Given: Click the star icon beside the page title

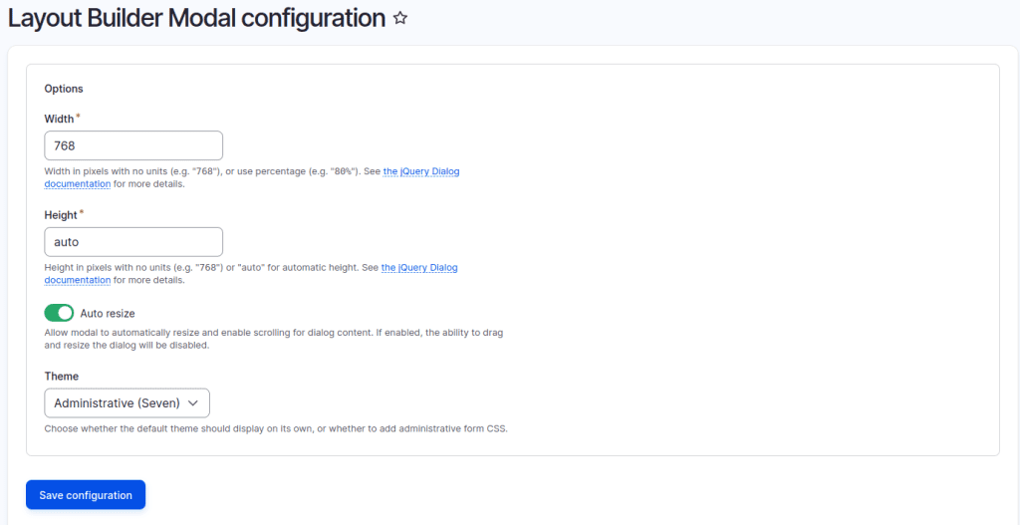Looking at the screenshot, I should (400, 19).
